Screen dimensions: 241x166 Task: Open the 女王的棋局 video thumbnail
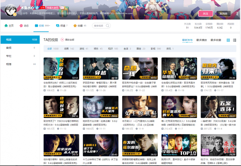(140, 107)
